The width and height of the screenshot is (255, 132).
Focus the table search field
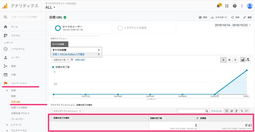(x=191, y=111)
